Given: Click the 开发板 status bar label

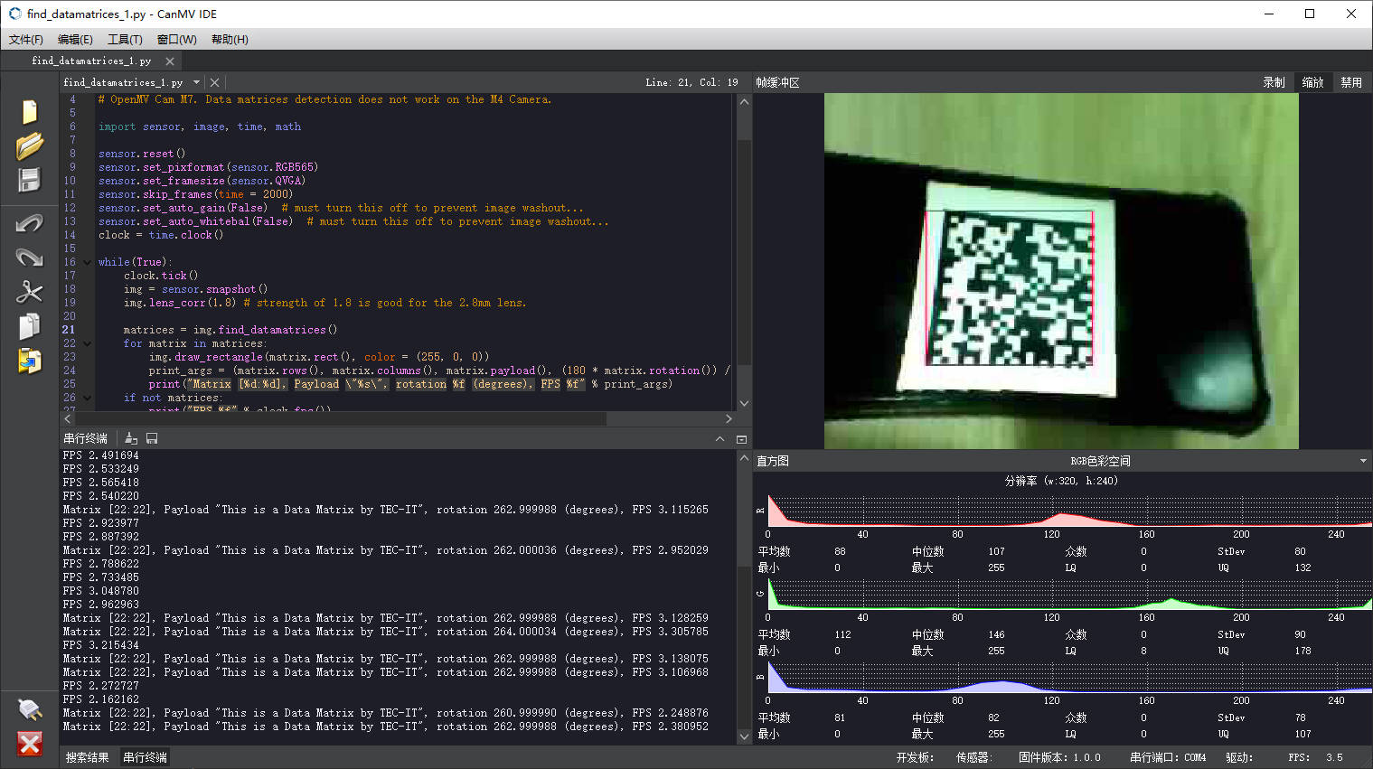Looking at the screenshot, I should (915, 757).
